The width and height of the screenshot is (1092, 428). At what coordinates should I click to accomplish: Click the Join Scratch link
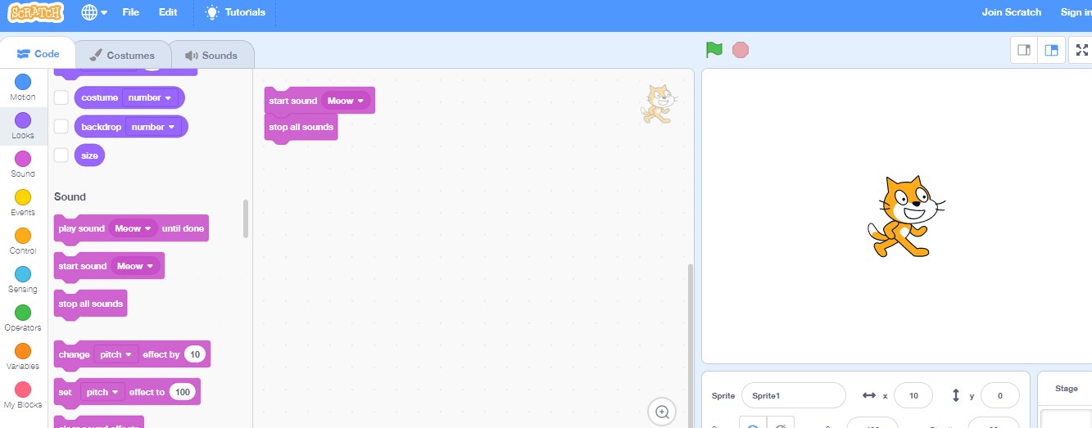tap(1011, 12)
